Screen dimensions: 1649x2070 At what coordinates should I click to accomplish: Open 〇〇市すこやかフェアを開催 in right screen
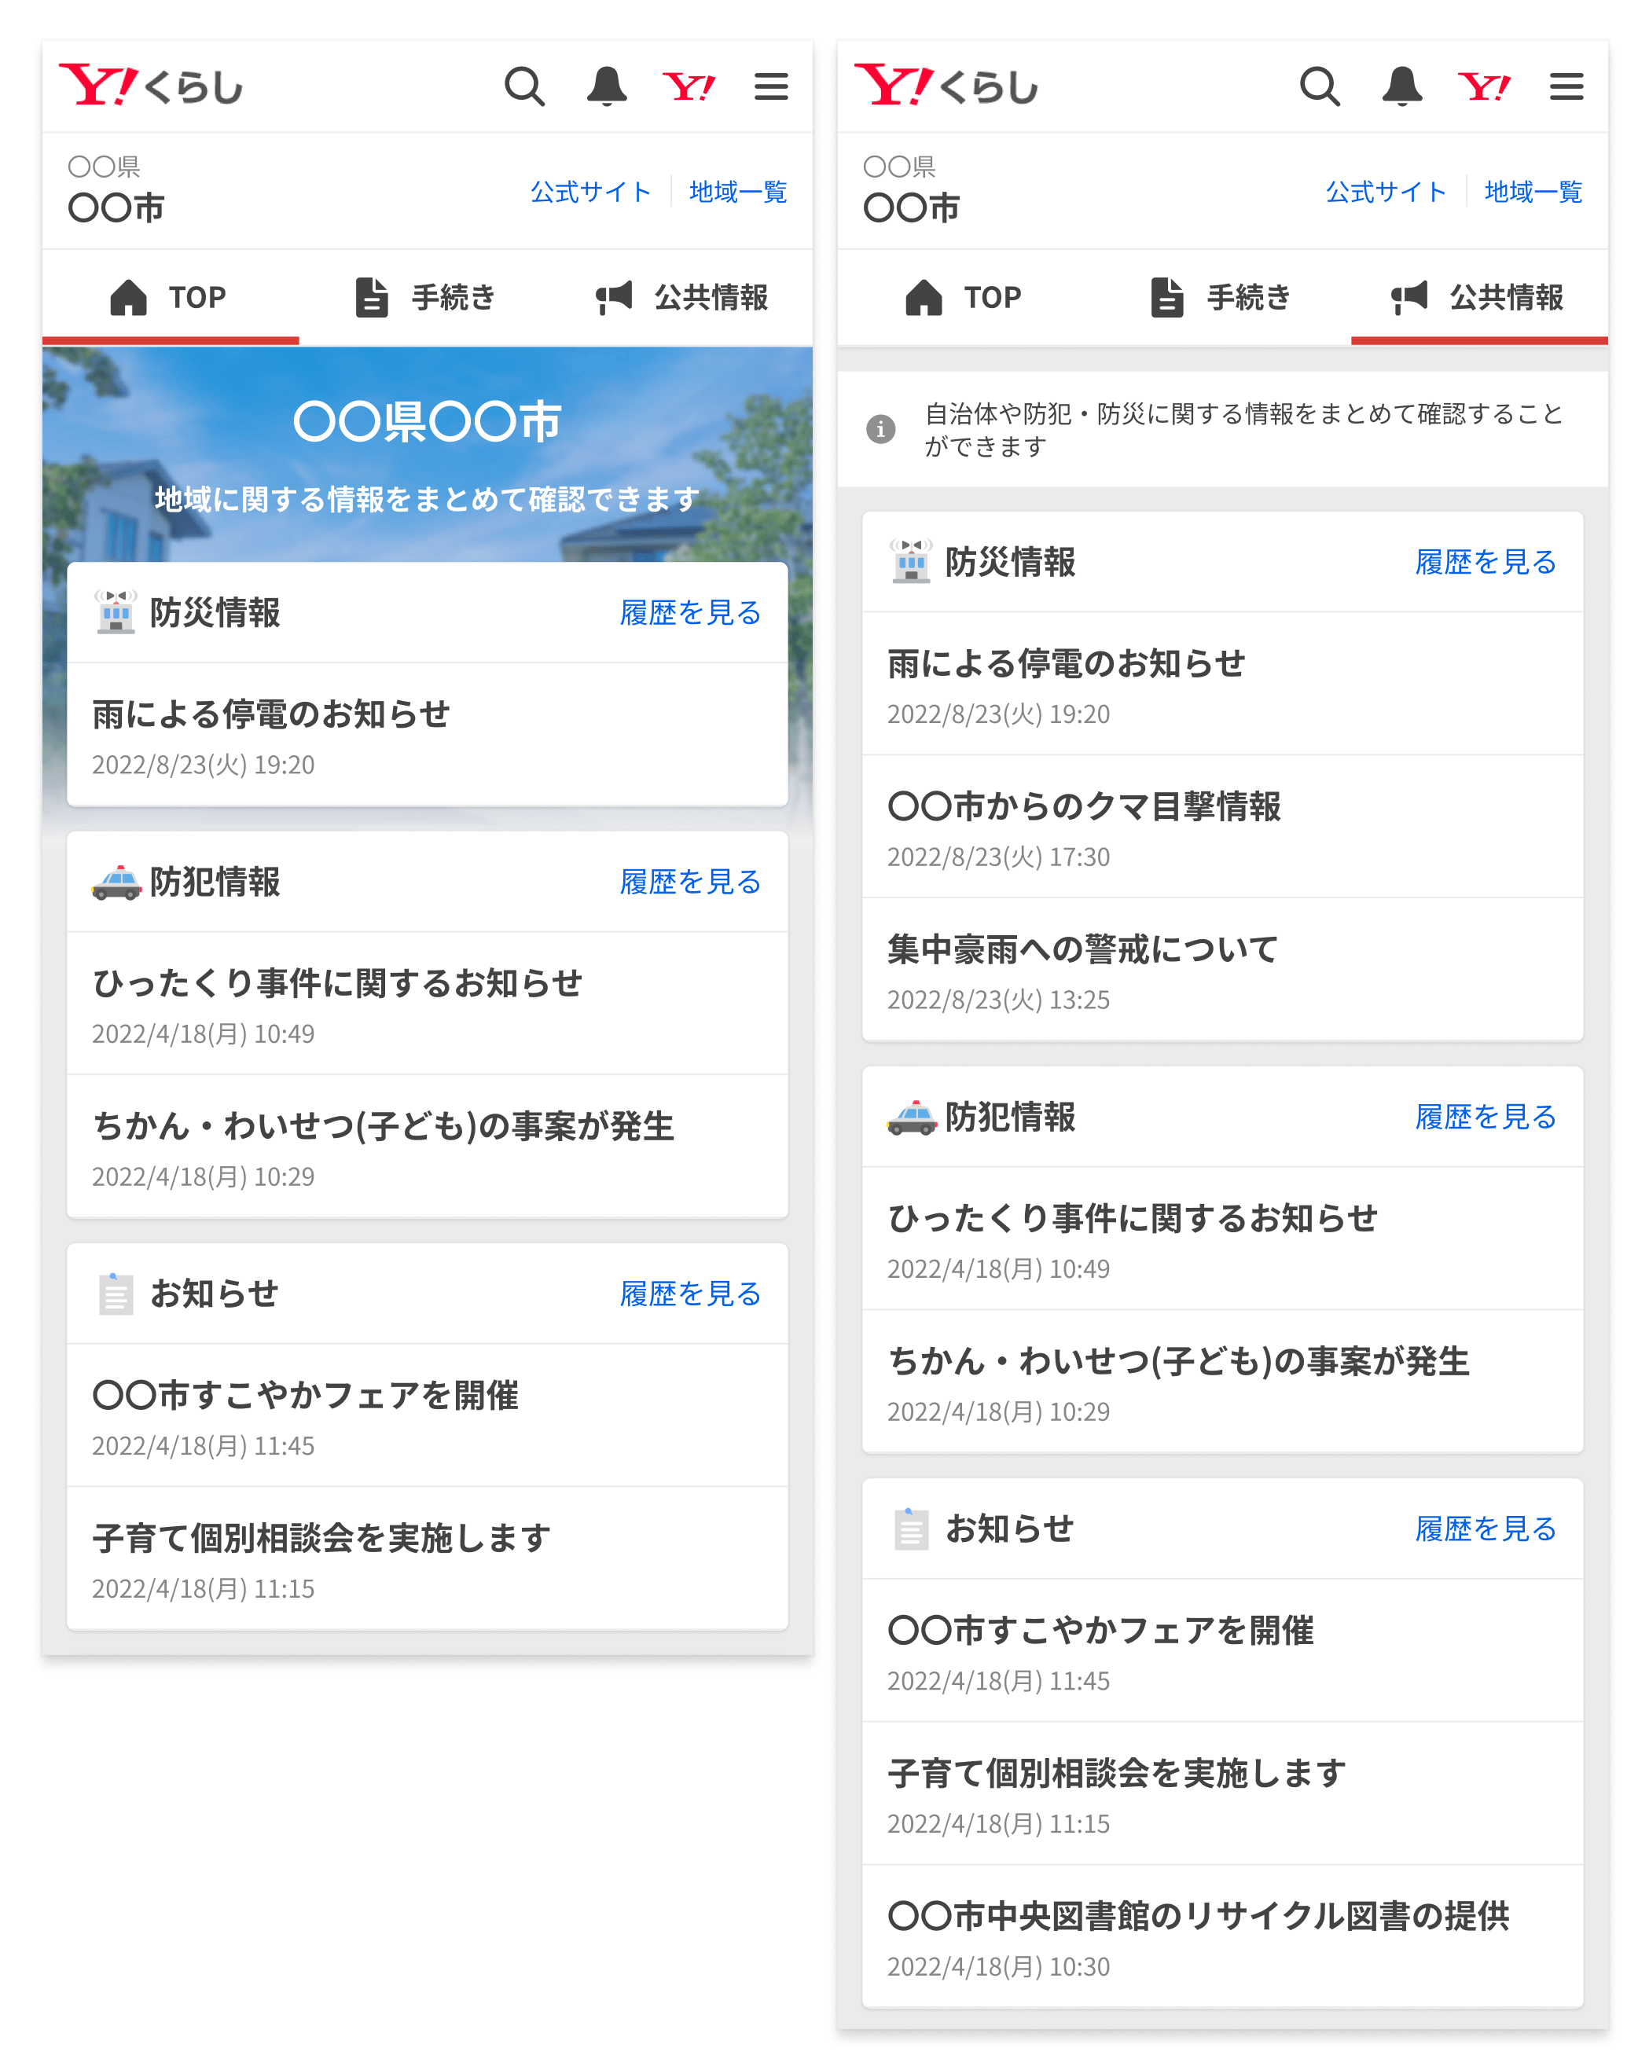click(1222, 1650)
